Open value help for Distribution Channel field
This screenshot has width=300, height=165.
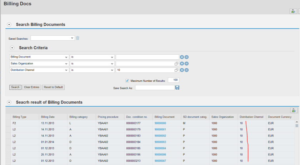pos(176,70)
